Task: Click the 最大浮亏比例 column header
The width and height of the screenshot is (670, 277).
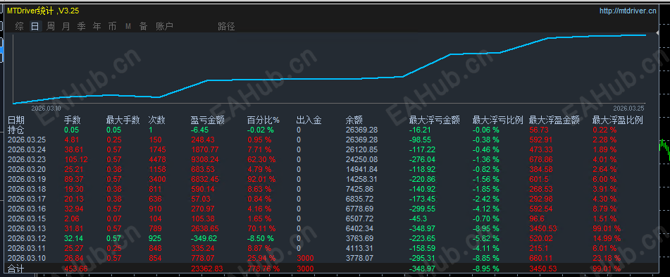Action: pos(498,120)
